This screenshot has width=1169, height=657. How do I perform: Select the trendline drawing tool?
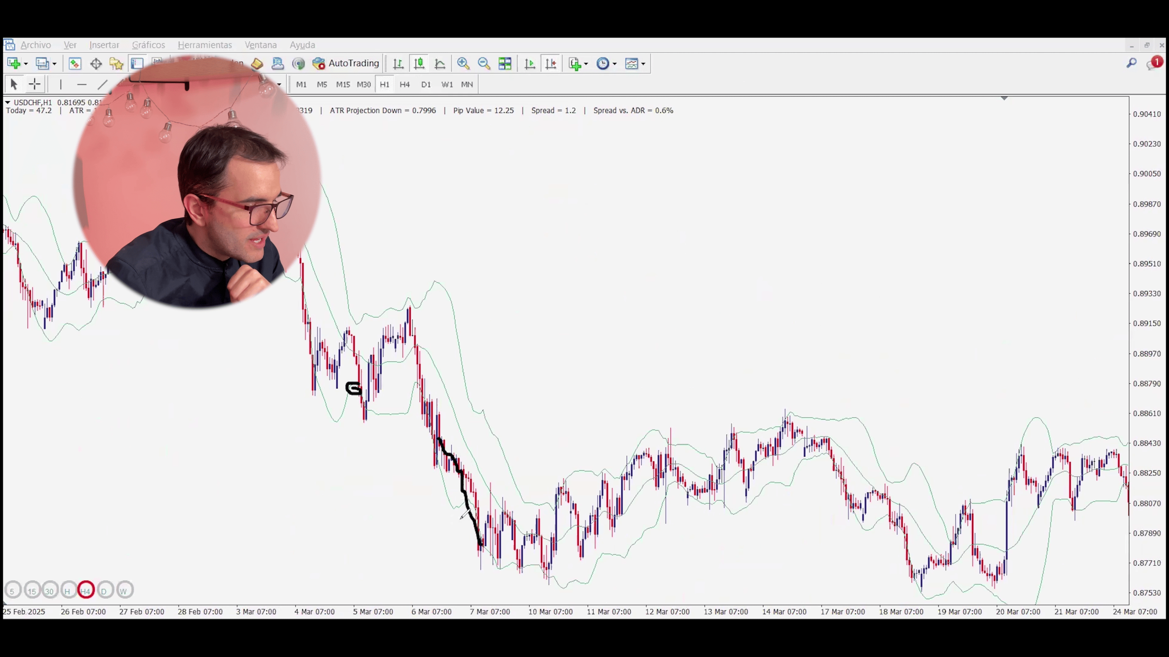point(102,84)
